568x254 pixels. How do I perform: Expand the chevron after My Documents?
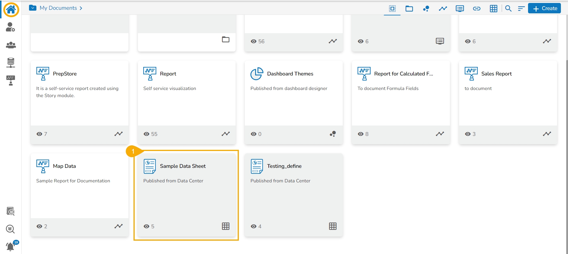81,8
